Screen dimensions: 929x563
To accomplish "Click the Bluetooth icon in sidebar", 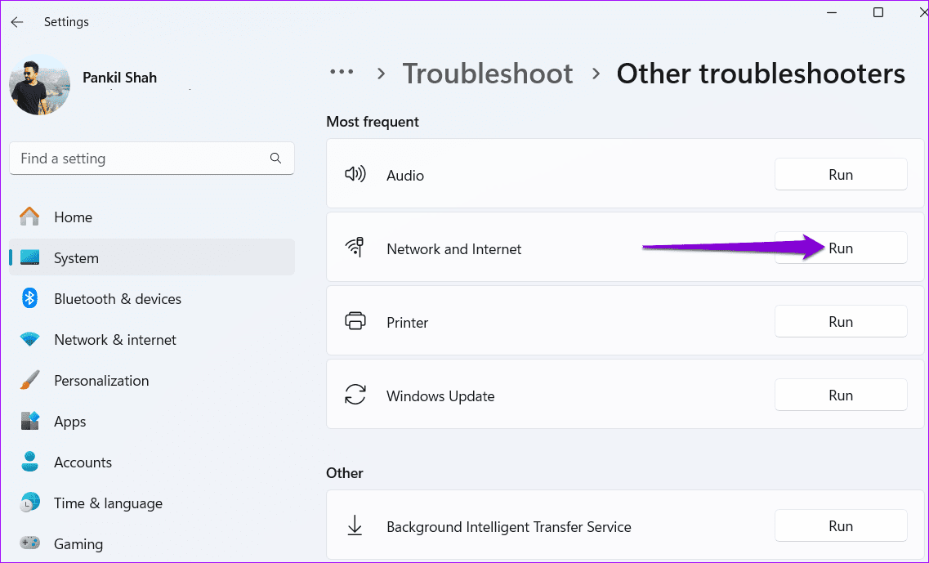I will 29,298.
